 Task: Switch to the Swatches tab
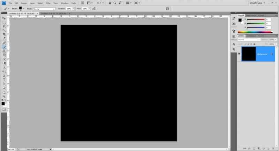tap(251, 15)
